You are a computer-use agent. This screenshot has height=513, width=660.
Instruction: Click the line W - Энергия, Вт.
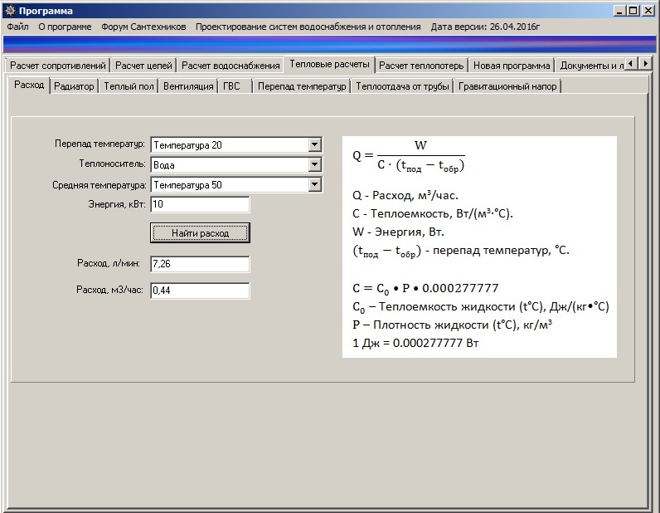(x=398, y=232)
